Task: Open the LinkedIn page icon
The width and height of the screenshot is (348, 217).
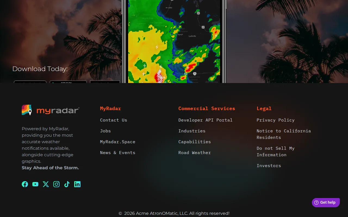Action: 77,184
